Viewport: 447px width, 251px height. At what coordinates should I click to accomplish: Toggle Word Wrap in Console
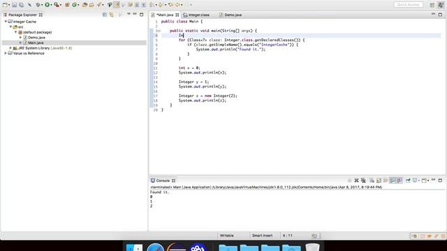386,181
